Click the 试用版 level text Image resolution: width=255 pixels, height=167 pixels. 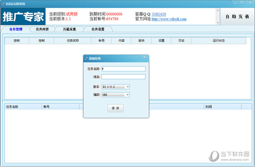coord(72,14)
